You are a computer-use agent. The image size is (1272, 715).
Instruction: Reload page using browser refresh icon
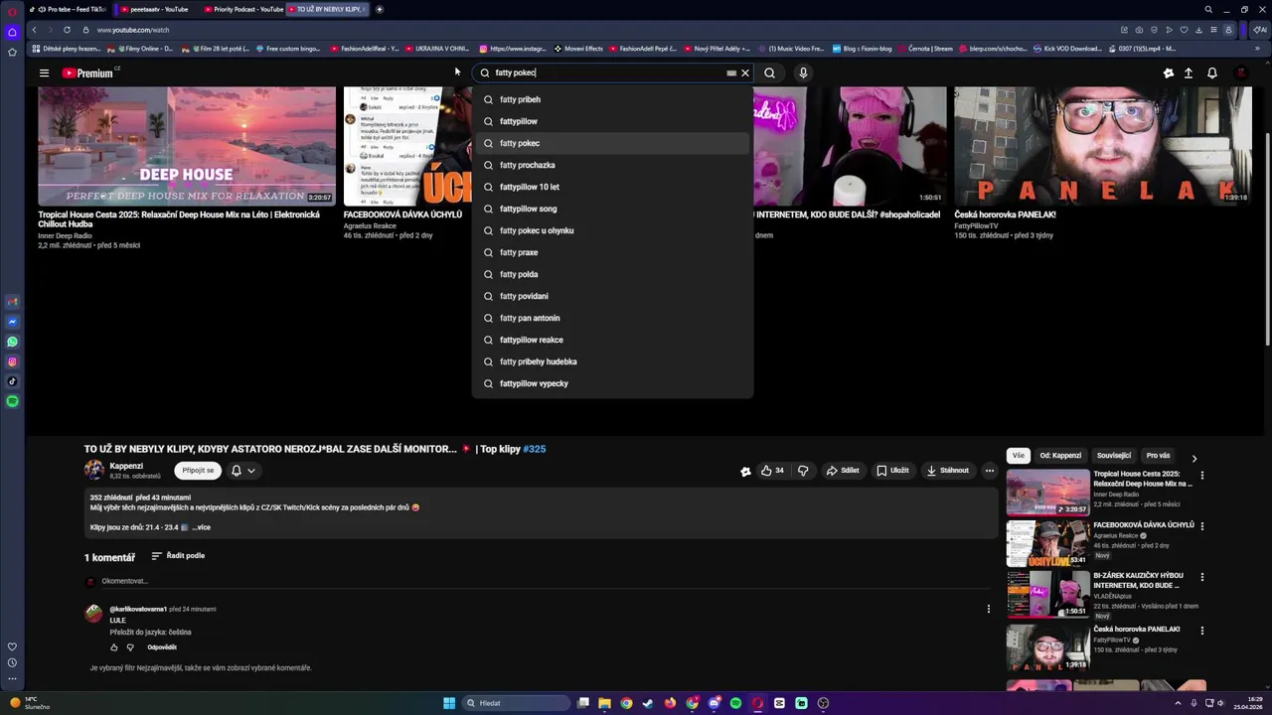coord(67,30)
